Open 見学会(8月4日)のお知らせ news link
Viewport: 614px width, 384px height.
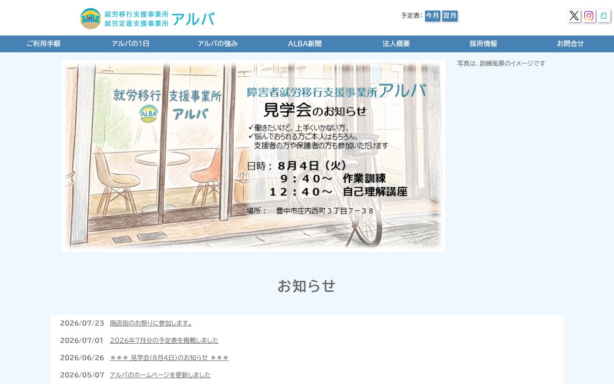(169, 358)
